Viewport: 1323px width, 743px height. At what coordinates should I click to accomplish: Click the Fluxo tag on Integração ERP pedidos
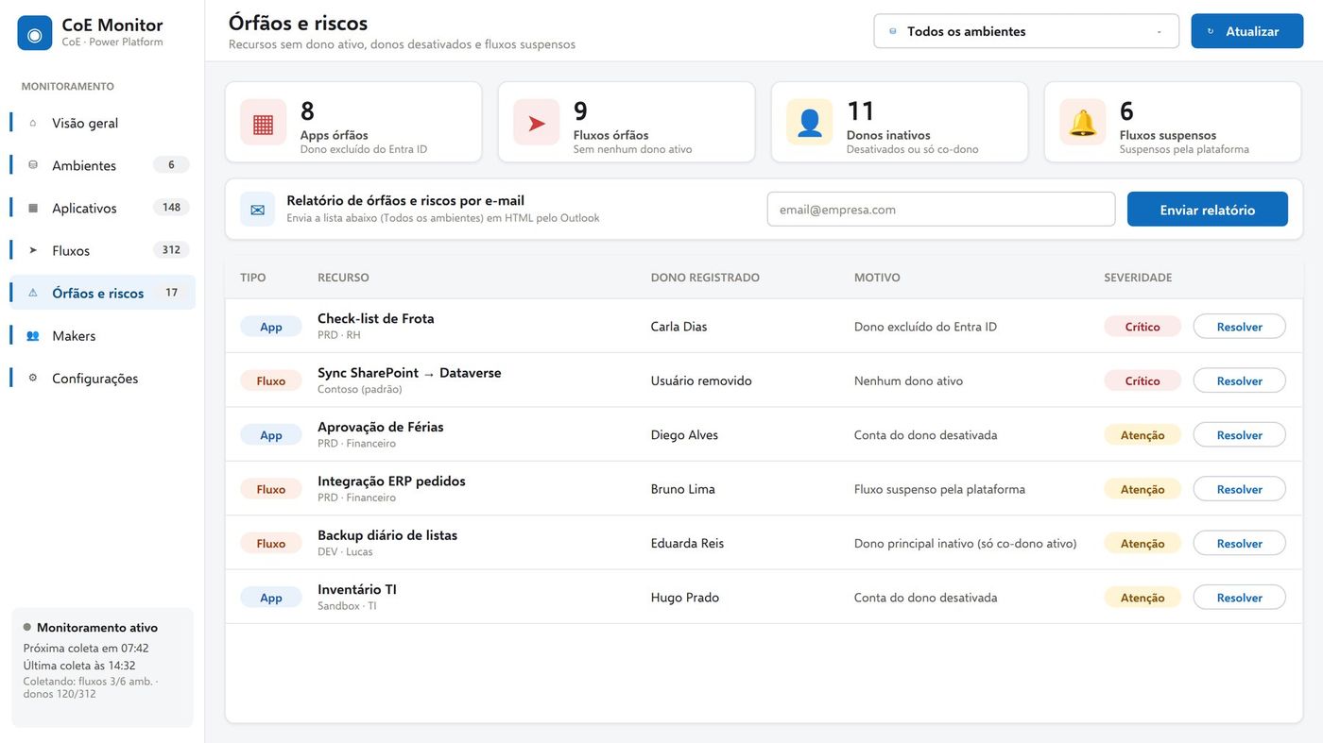coord(271,489)
